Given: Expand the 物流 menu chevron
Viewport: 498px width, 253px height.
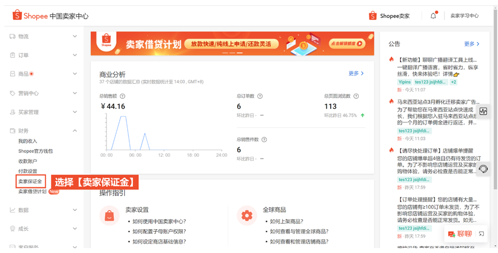Looking at the screenshot, I should tap(75, 36).
